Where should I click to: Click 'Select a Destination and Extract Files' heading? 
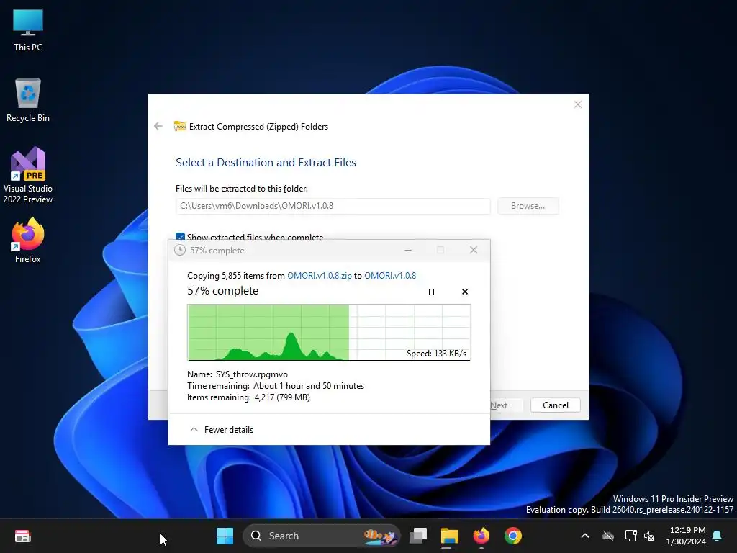point(266,162)
